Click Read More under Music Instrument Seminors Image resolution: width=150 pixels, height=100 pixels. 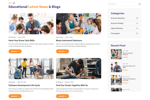(x=62, y=51)
